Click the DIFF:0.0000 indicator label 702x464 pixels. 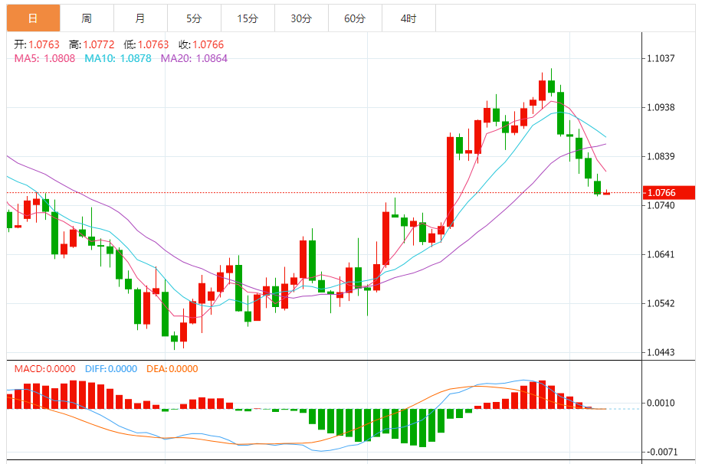[111, 369]
